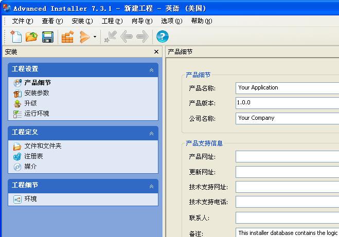Click the Build project bricks icon
The height and width of the screenshot is (237, 339).
[x=67, y=37]
